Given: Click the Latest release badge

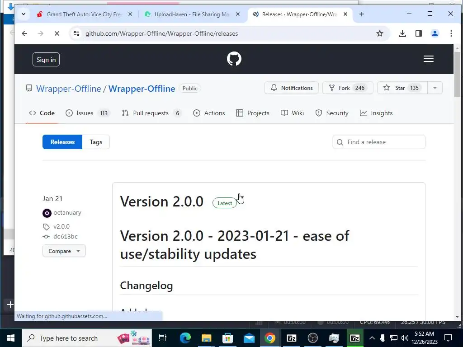Looking at the screenshot, I should click(x=224, y=203).
